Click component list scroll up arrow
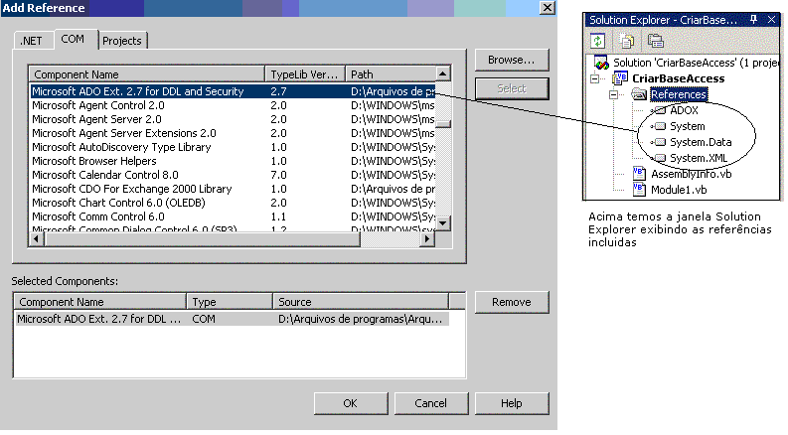Viewport: 788px width, 435px height. point(443,73)
